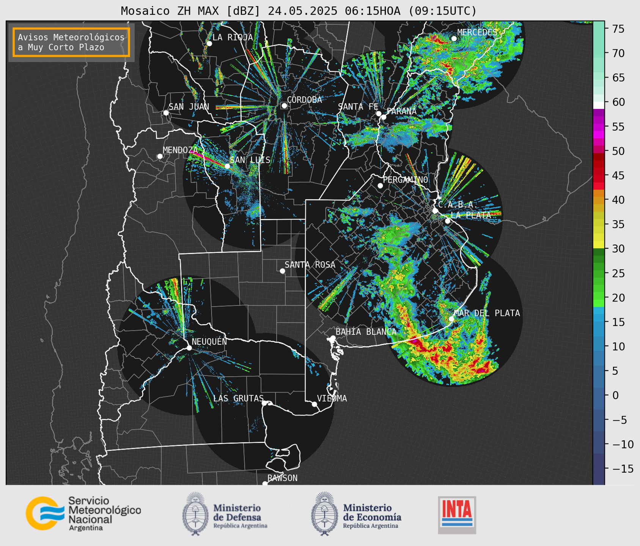Select the SAN JUAN city marker

coord(166,113)
